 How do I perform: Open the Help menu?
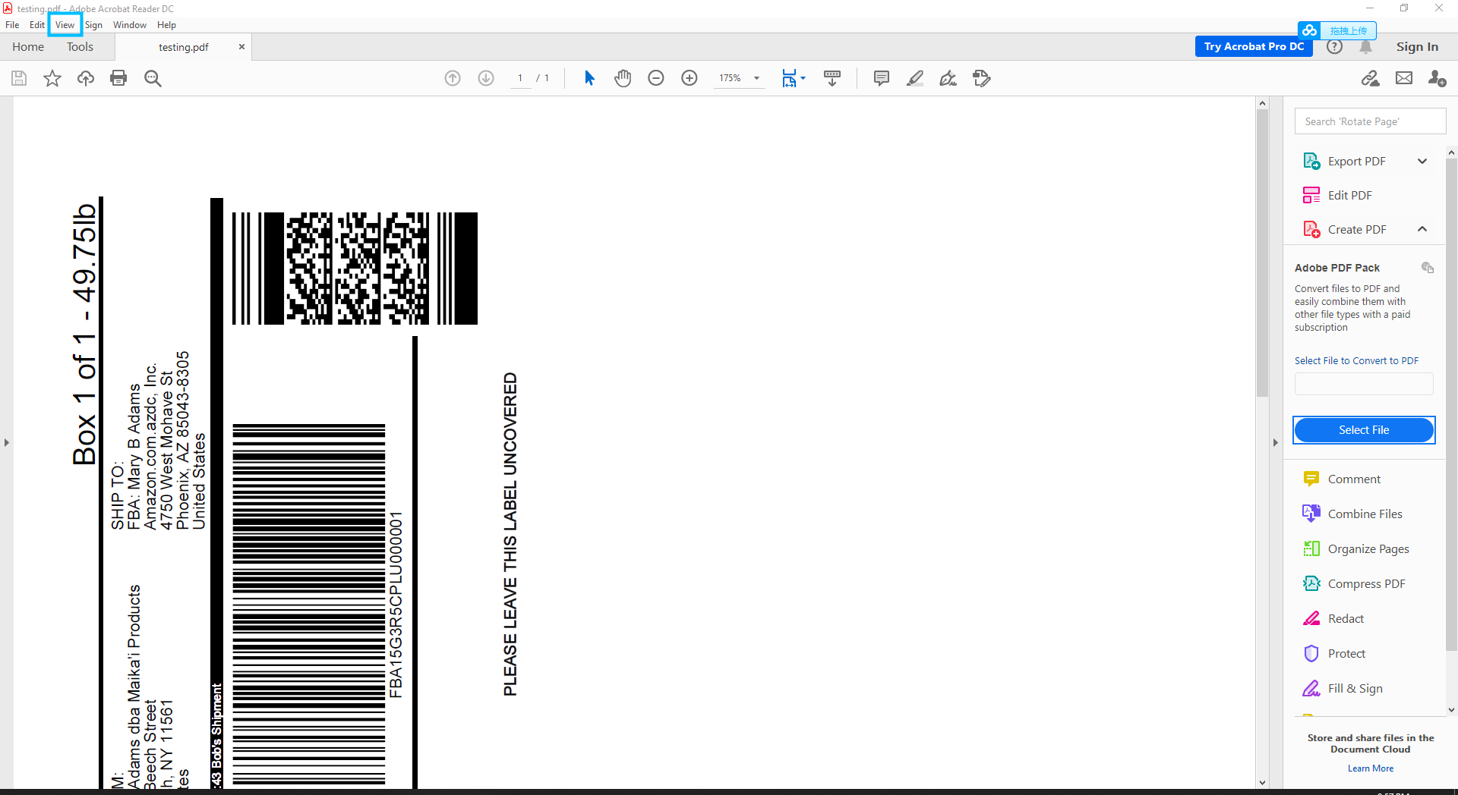pyautogui.click(x=166, y=25)
